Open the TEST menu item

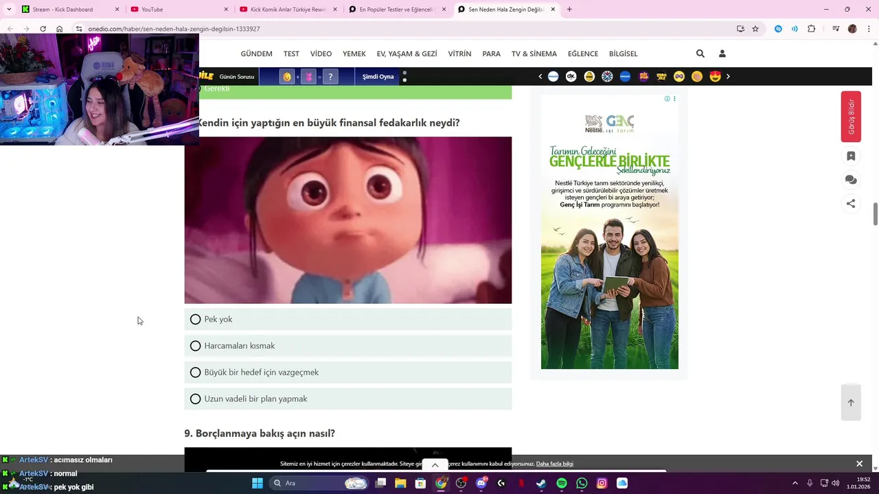pos(291,54)
